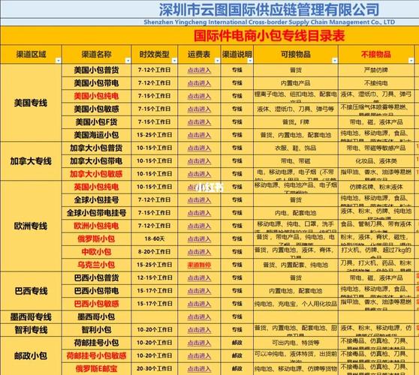Viewport: 419px width, 375px height.
Task: Select the 12-15个工作日 delivery time cell
Action: [155, 277]
